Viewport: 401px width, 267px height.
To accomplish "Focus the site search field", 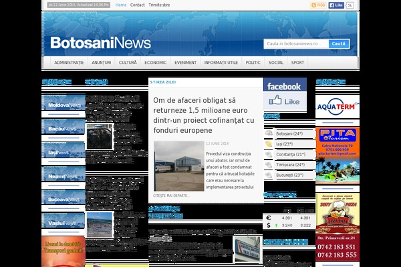I will tap(296, 43).
